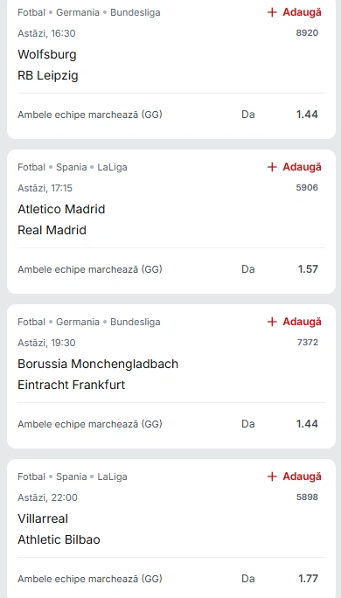Open the Wolfsburg team name
The height and width of the screenshot is (598, 341).
point(47,54)
